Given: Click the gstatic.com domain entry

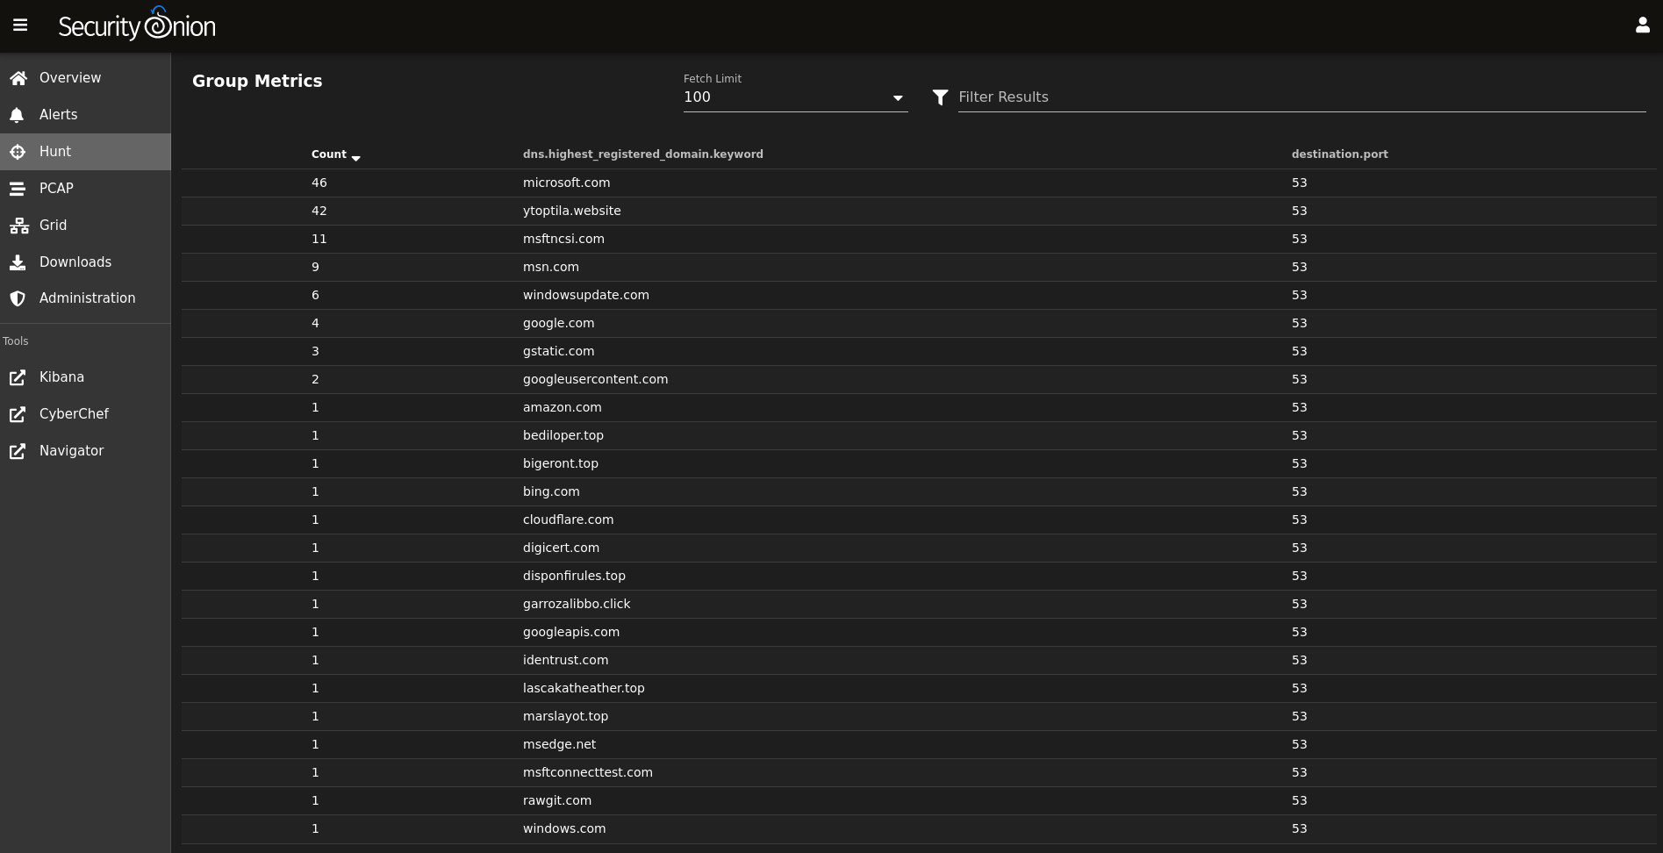Looking at the screenshot, I should coord(558,351).
